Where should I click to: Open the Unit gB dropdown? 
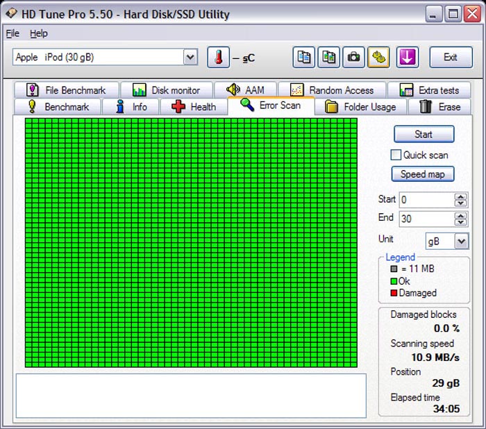(461, 241)
